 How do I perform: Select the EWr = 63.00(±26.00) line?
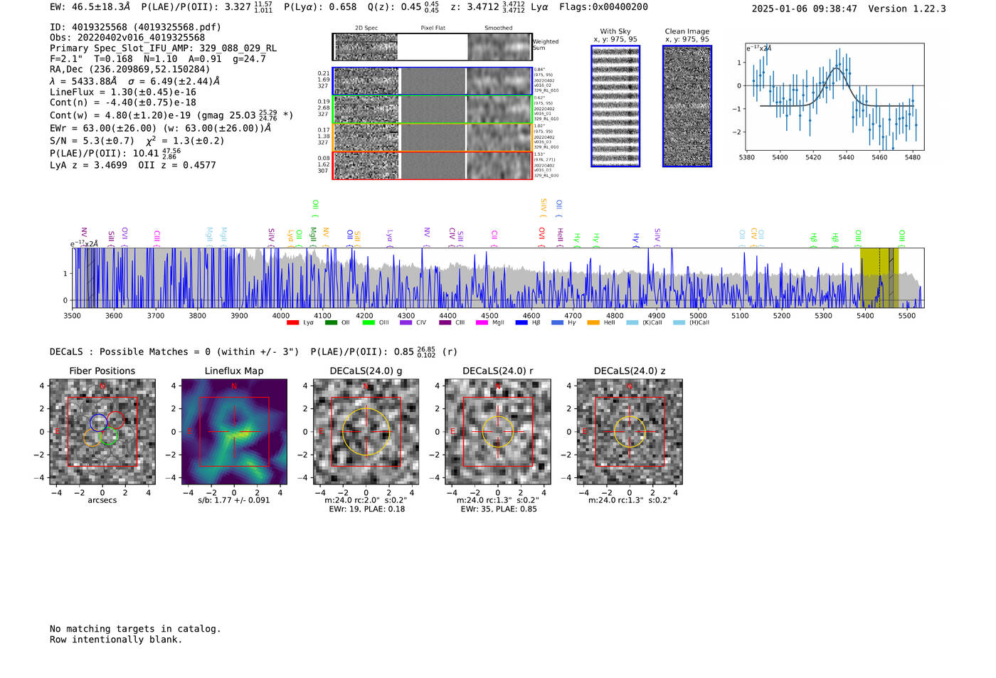[x=161, y=128]
